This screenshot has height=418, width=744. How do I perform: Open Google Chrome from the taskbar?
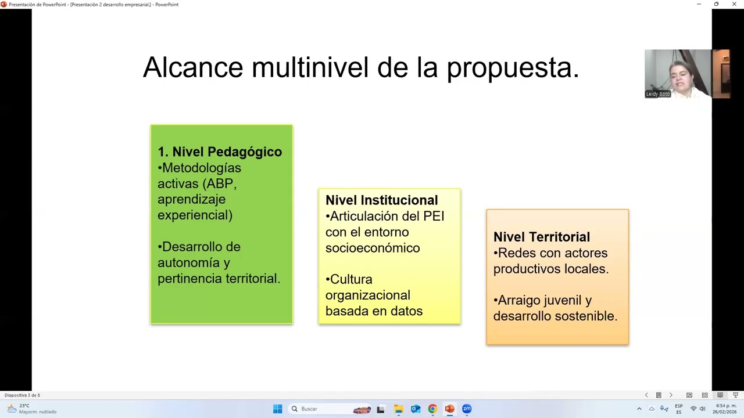point(432,409)
